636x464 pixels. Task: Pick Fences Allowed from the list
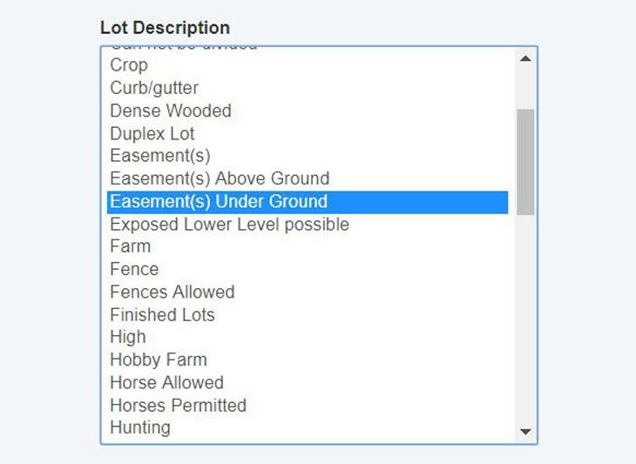(173, 293)
